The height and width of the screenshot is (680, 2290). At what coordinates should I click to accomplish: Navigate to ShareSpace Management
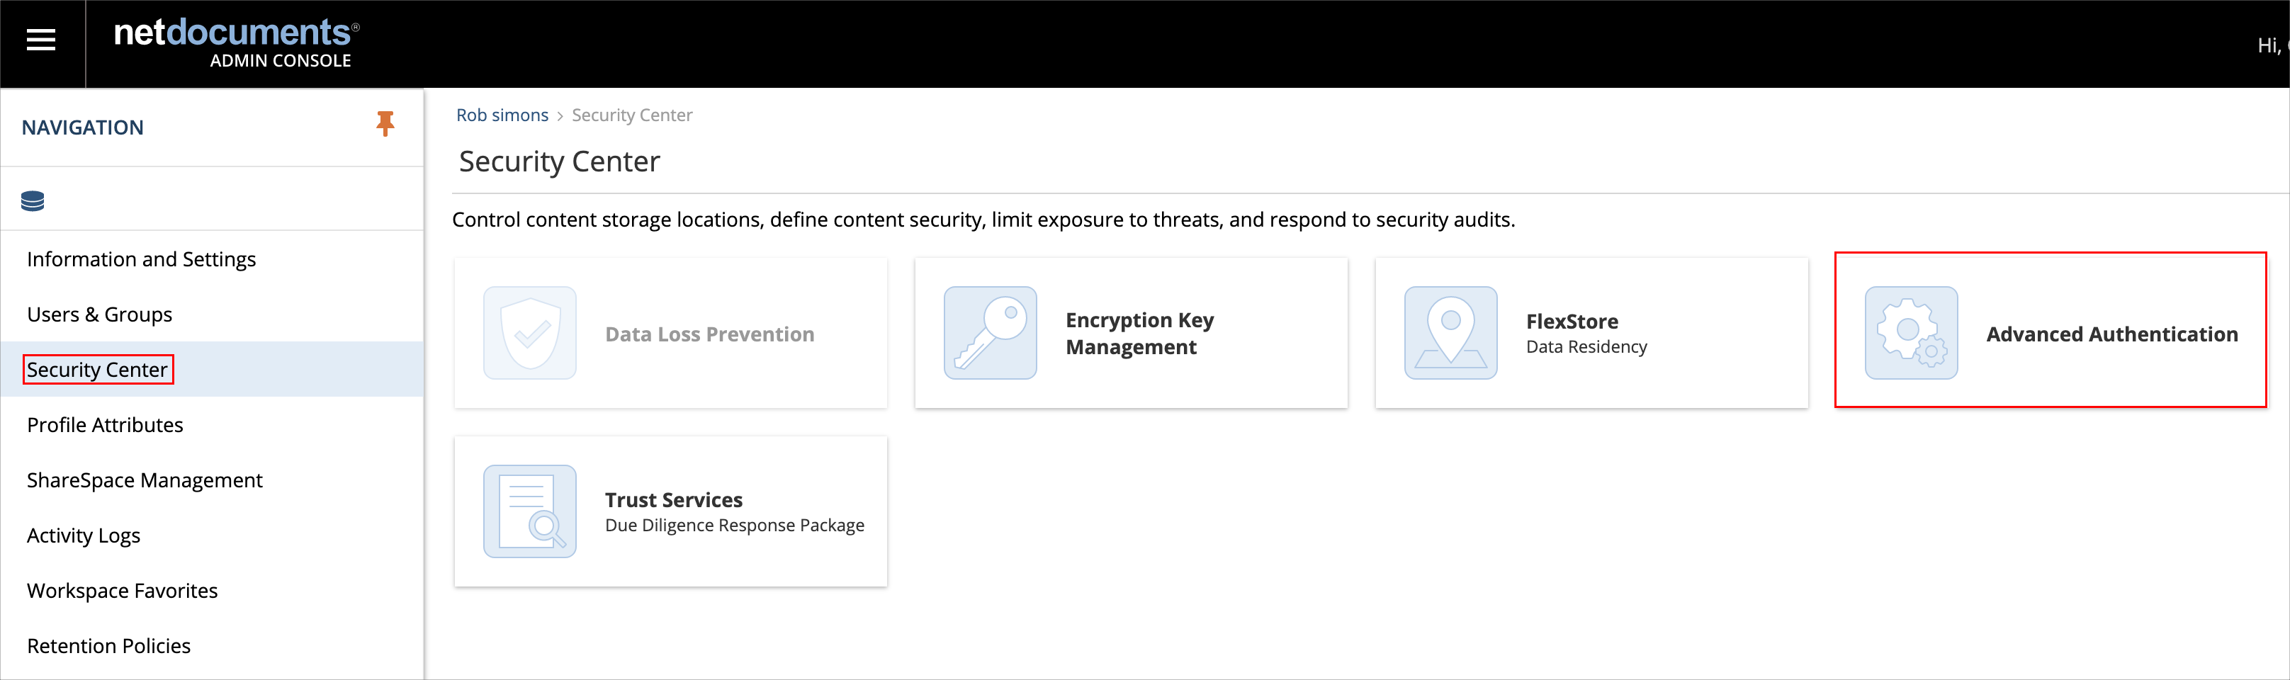tap(145, 480)
